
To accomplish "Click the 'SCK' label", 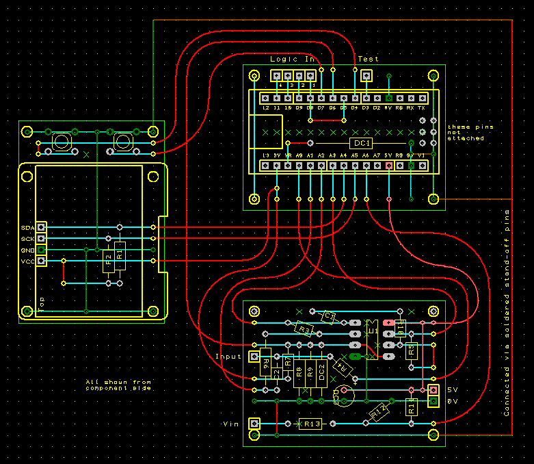I will tap(27, 239).
